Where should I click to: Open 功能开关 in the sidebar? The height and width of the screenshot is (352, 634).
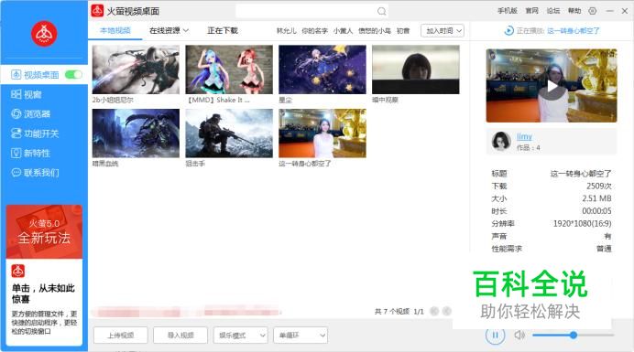coord(35,133)
